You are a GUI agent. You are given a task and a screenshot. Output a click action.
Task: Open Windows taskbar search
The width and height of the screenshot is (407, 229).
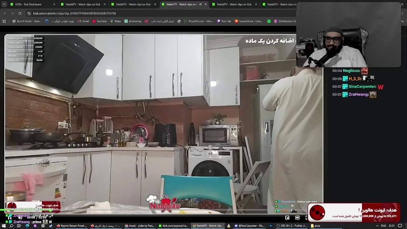pyautogui.click(x=11, y=226)
